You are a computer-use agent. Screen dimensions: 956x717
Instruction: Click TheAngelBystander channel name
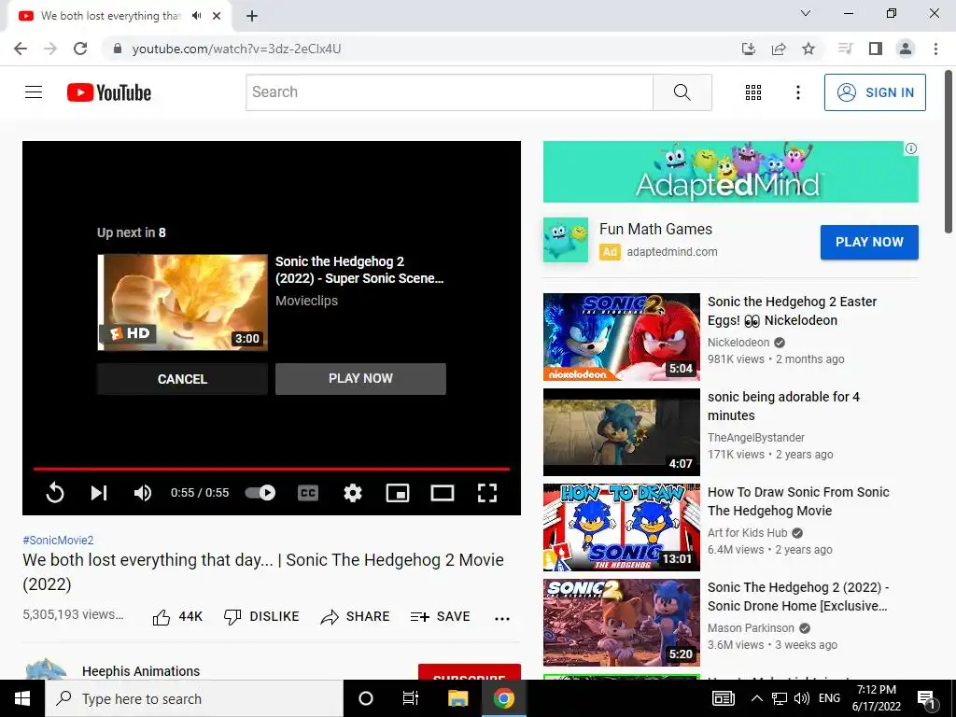[756, 438]
